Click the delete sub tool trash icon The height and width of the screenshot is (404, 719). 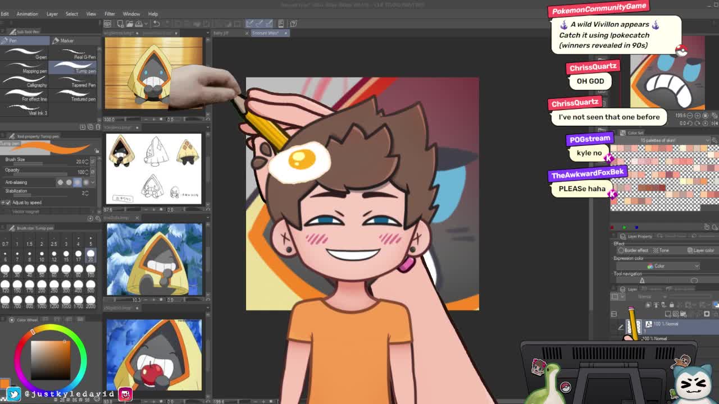pos(97,127)
